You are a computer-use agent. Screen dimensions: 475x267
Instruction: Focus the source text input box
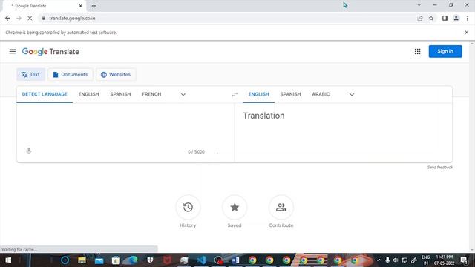125,124
